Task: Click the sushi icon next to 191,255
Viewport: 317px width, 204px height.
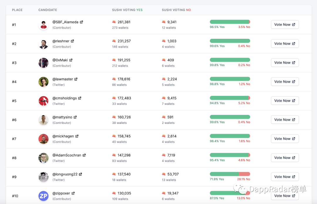Action: coord(114,60)
